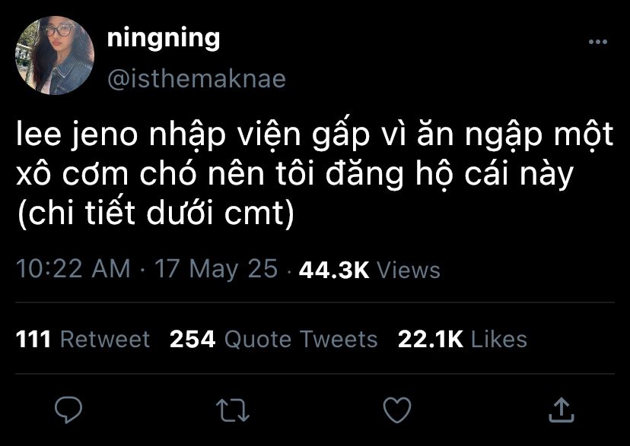
Task: Click the tweet line starting 'lee jeno'
Action: (314, 137)
